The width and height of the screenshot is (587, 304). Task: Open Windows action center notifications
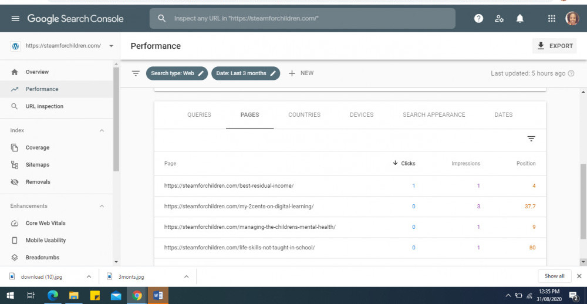click(574, 296)
